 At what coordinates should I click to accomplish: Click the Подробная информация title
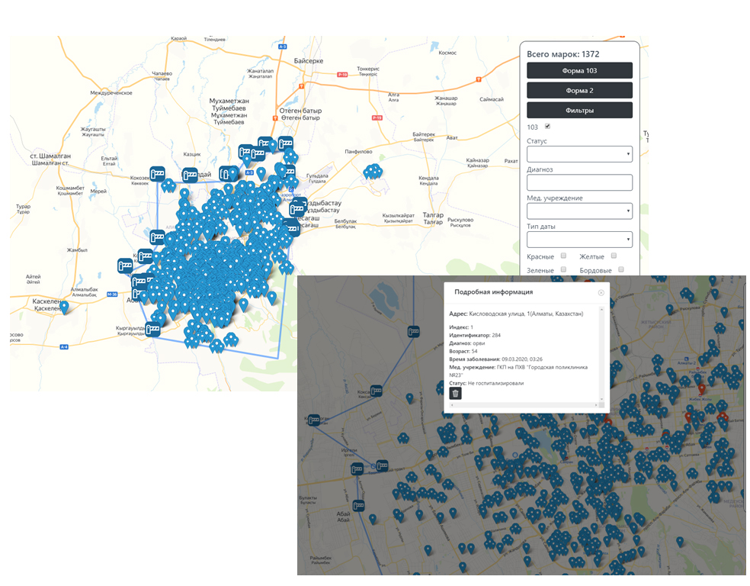tap(494, 292)
